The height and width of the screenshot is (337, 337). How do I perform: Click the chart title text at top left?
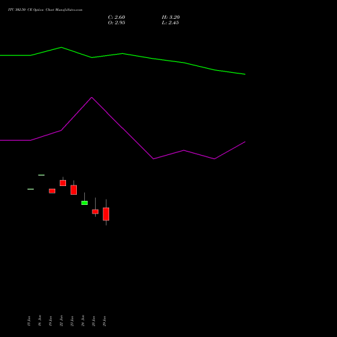click(45, 10)
